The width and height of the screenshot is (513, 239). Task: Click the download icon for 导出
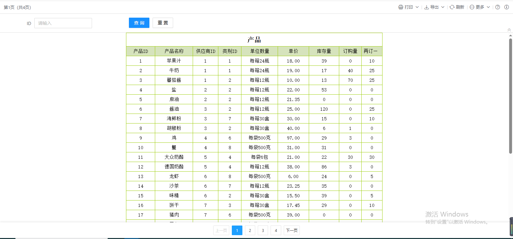tap(426, 7)
